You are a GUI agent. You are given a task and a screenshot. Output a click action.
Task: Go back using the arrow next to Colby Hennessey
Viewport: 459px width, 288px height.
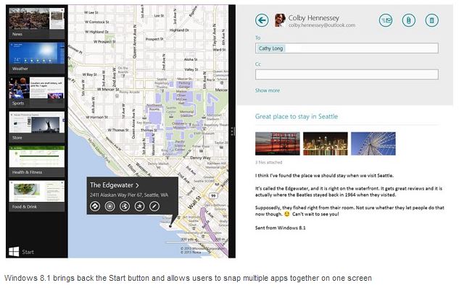tap(262, 20)
